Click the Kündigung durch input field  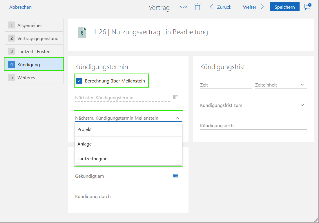pyautogui.click(x=128, y=197)
